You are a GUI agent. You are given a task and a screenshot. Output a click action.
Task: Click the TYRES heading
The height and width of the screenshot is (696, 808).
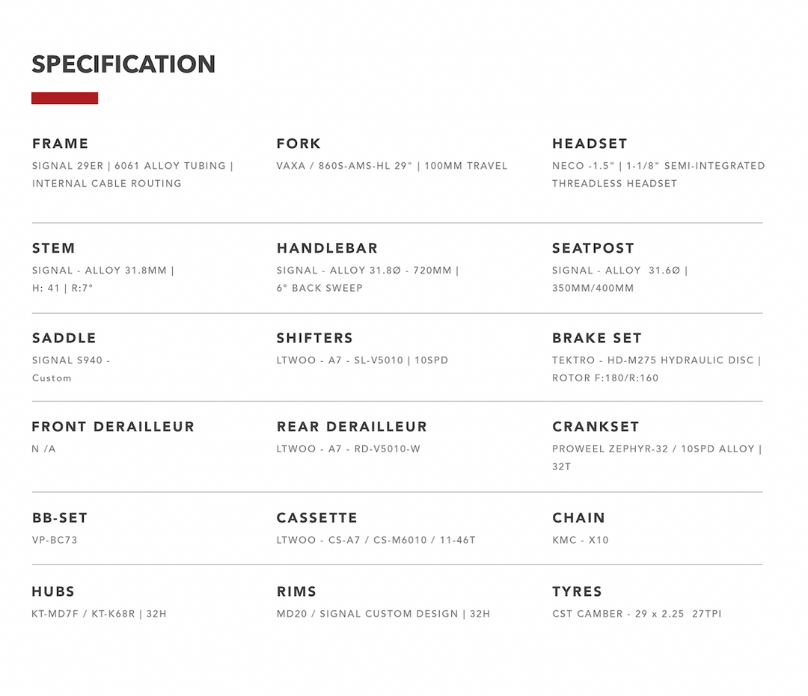577,591
